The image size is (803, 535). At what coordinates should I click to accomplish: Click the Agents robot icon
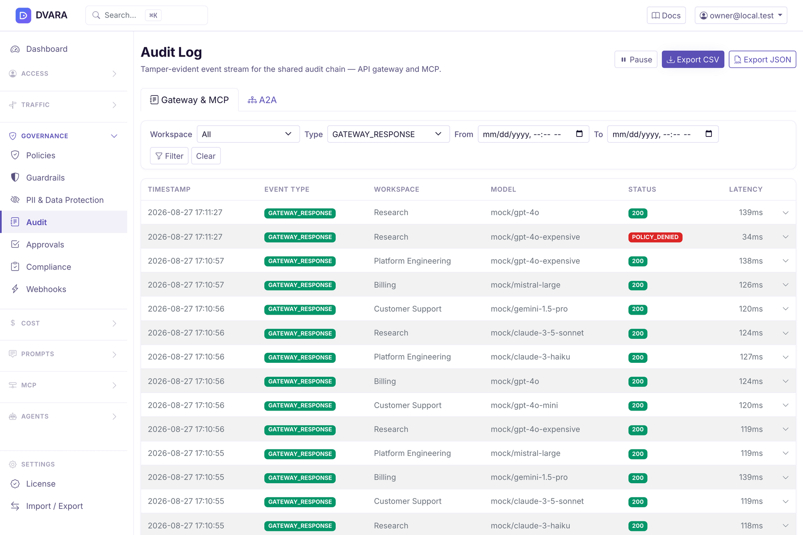13,417
